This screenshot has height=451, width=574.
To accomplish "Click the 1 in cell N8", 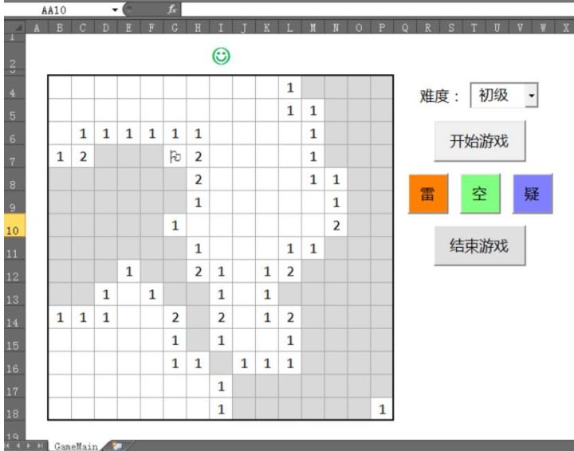I will tap(336, 179).
